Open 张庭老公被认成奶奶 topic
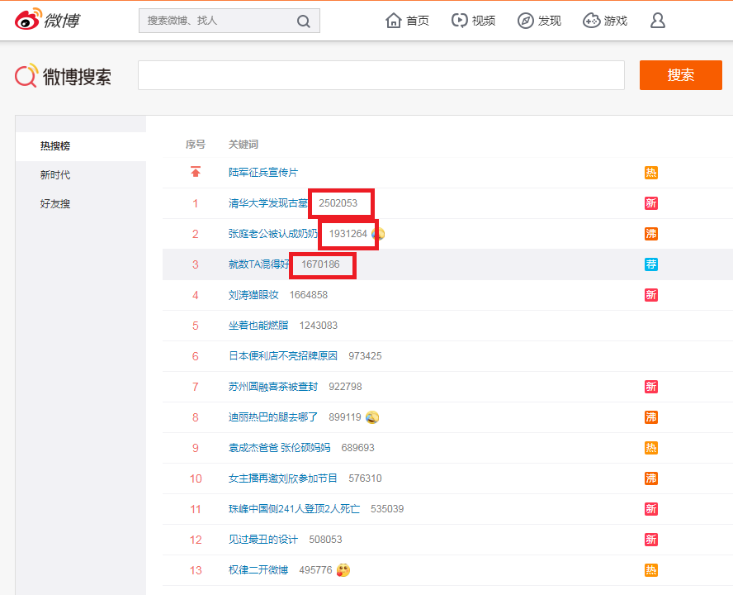 (x=273, y=234)
